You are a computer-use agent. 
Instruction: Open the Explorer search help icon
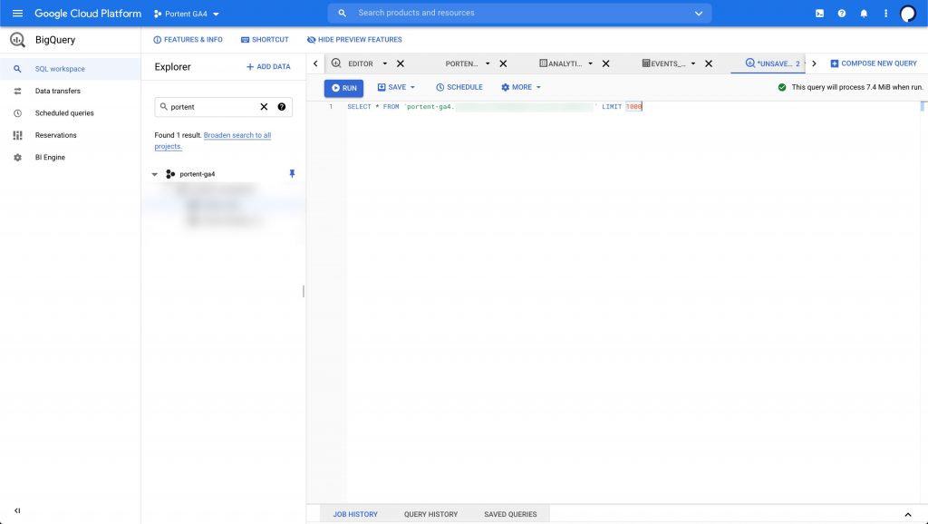point(282,107)
